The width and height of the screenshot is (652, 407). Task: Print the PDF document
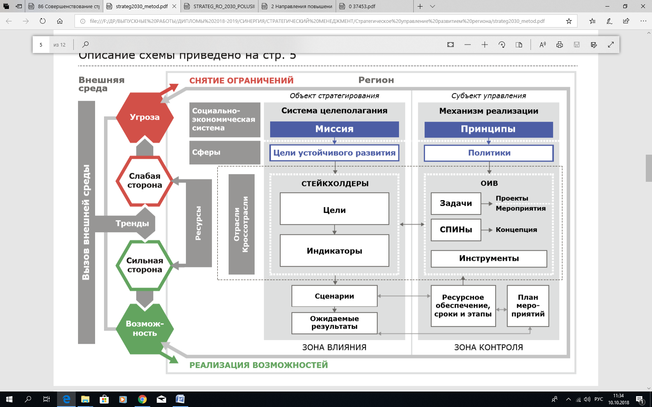click(x=560, y=45)
